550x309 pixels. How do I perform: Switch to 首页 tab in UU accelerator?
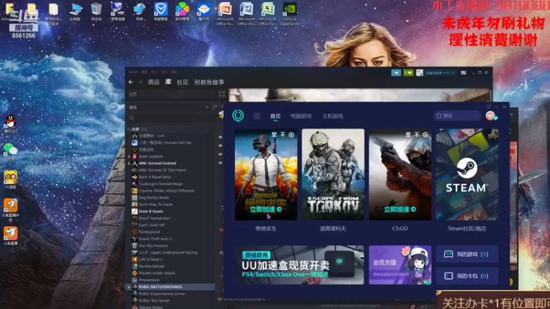pos(276,116)
